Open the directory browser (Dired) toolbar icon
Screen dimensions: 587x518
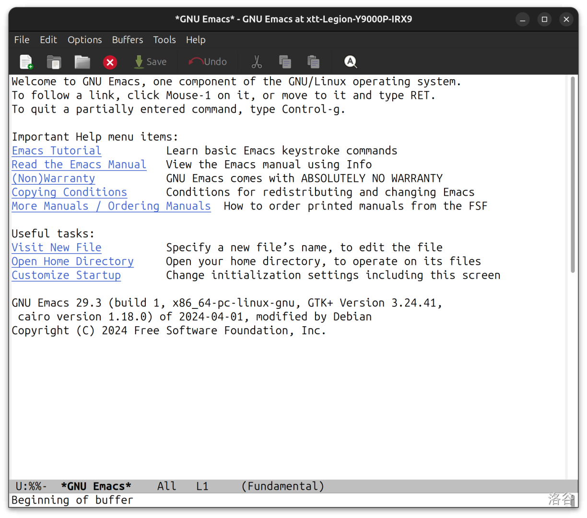pyautogui.click(x=82, y=62)
